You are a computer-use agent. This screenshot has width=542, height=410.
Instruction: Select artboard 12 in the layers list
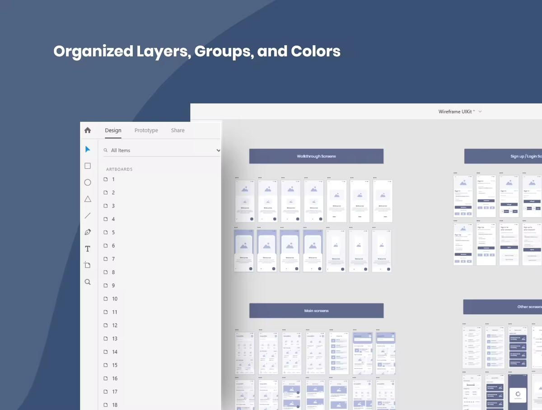pos(115,325)
